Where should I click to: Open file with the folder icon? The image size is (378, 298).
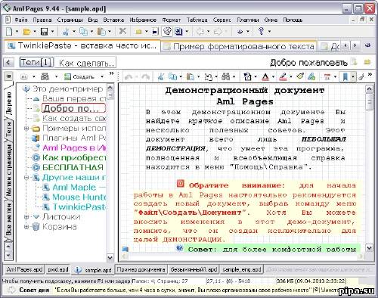[x=26, y=32]
